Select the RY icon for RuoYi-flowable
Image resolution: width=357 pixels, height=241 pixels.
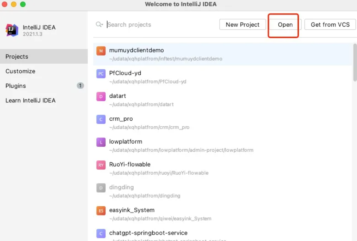pyautogui.click(x=101, y=165)
